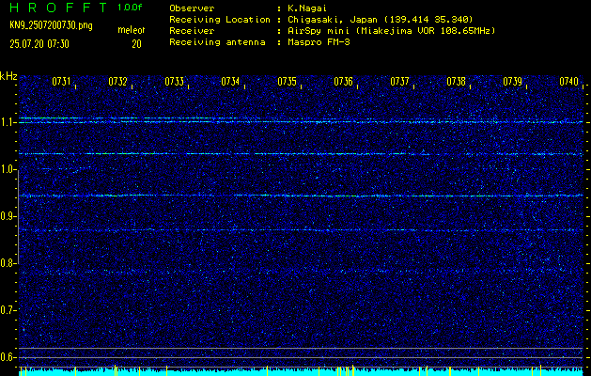The width and height of the screenshot is (591, 376).
Task: Click the meteor count value 20
Action: click(136, 44)
